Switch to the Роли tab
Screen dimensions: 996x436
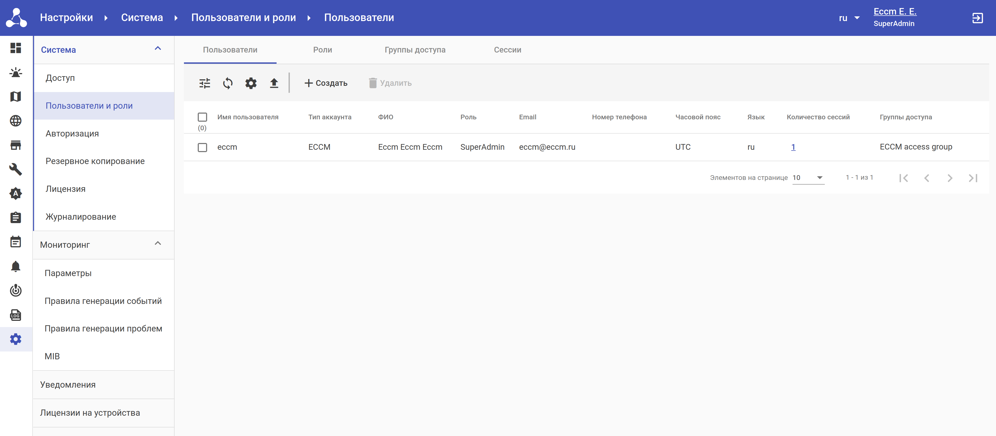[x=322, y=50]
